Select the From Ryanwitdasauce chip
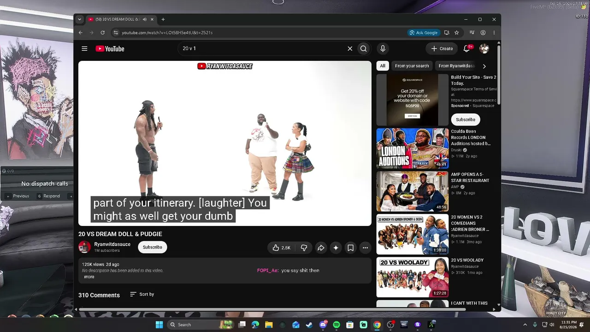Viewport: 590px width, 332px height. pyautogui.click(x=456, y=66)
